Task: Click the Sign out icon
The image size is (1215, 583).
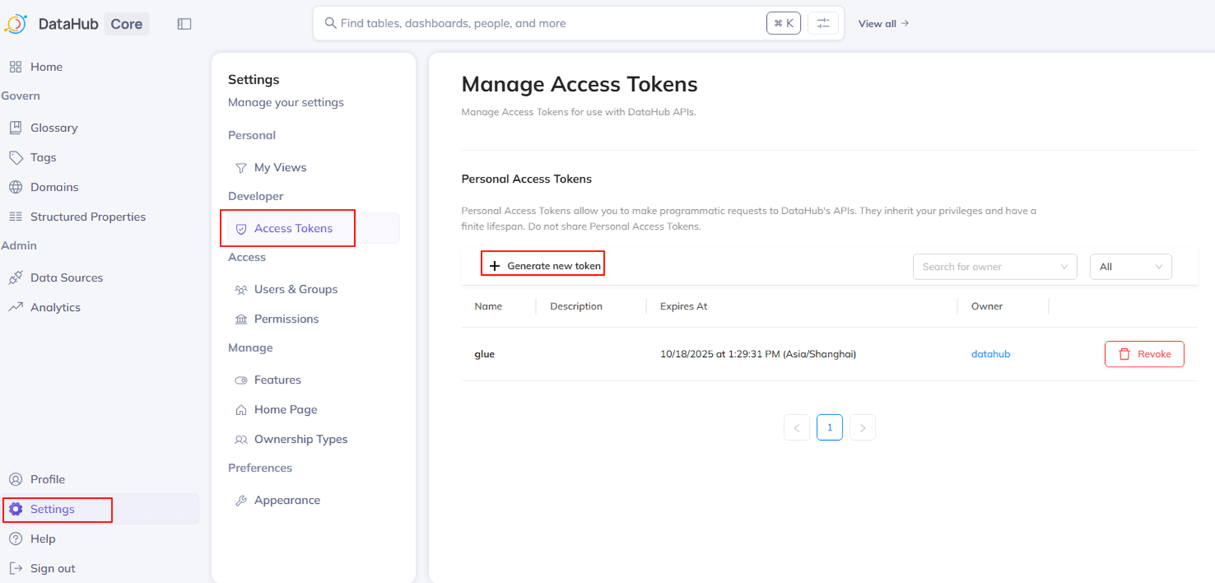Action: tap(15, 568)
